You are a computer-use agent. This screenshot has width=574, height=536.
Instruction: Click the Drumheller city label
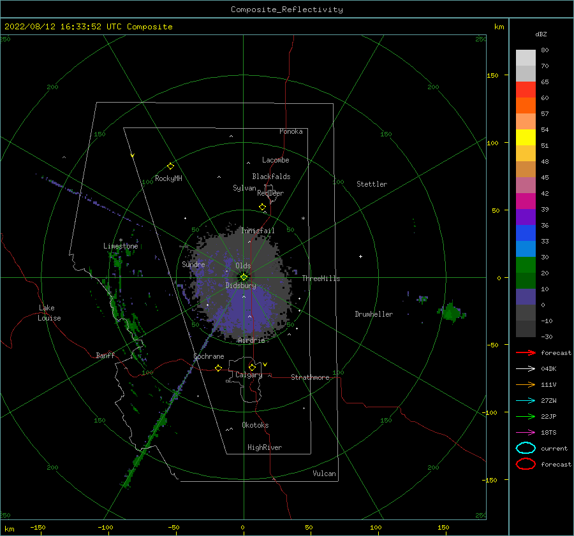point(374,314)
